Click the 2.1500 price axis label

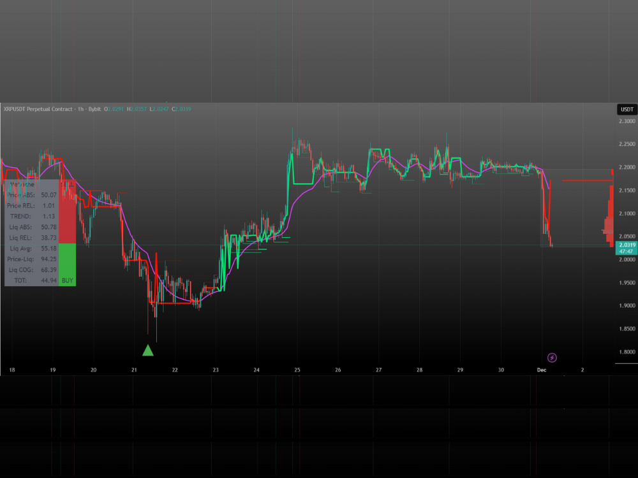627,190
